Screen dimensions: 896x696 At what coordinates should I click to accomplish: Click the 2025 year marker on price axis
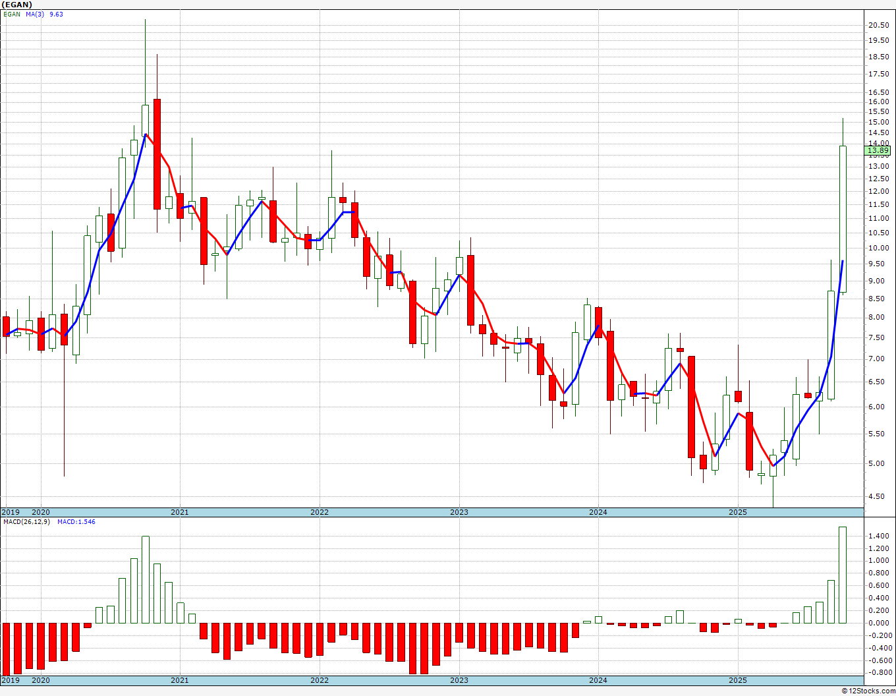[x=737, y=512]
